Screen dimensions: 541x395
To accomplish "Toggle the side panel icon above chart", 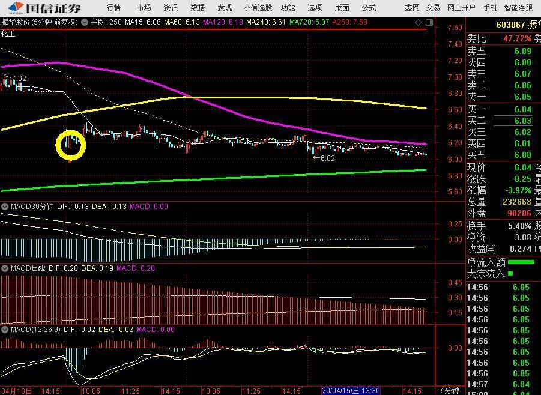I will [x=429, y=22].
